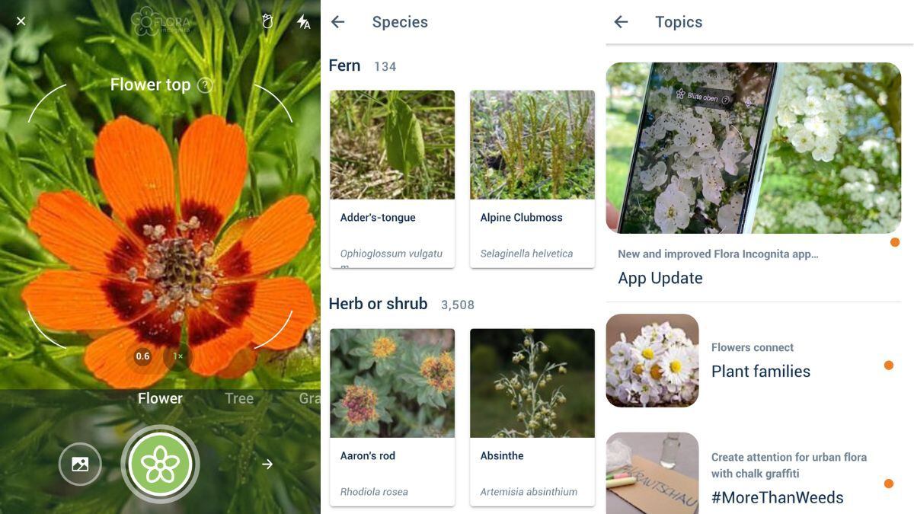Open the Absinthe species card

point(532,417)
